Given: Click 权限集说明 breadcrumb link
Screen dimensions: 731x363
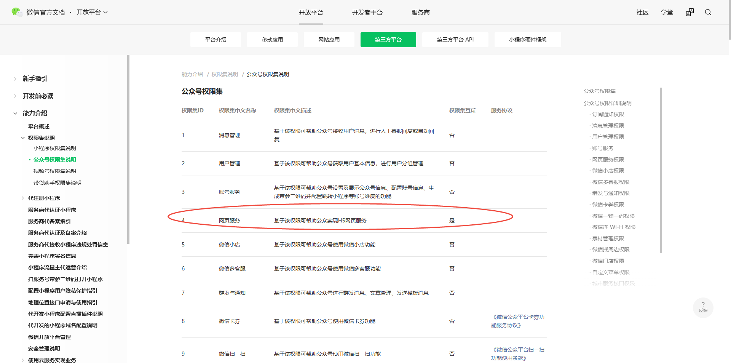Looking at the screenshot, I should click(225, 74).
